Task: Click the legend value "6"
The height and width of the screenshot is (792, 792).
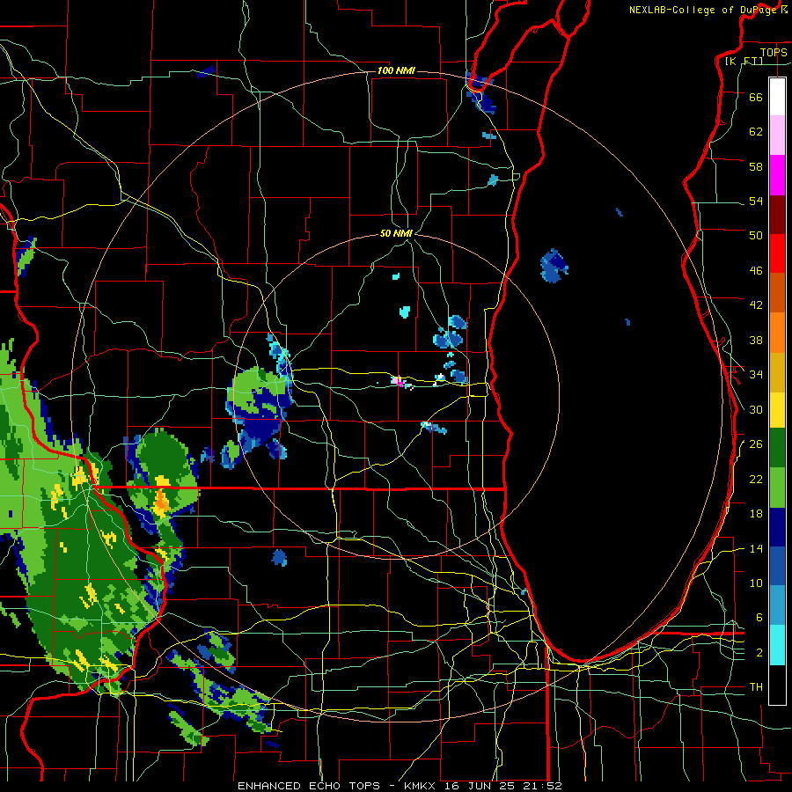Action: pyautogui.click(x=759, y=618)
